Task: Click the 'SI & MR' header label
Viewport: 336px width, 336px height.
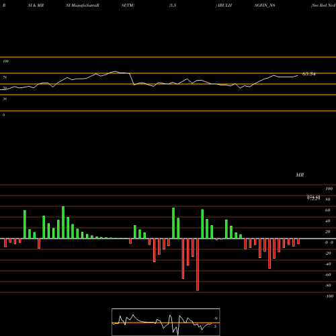Action: click(36, 5)
